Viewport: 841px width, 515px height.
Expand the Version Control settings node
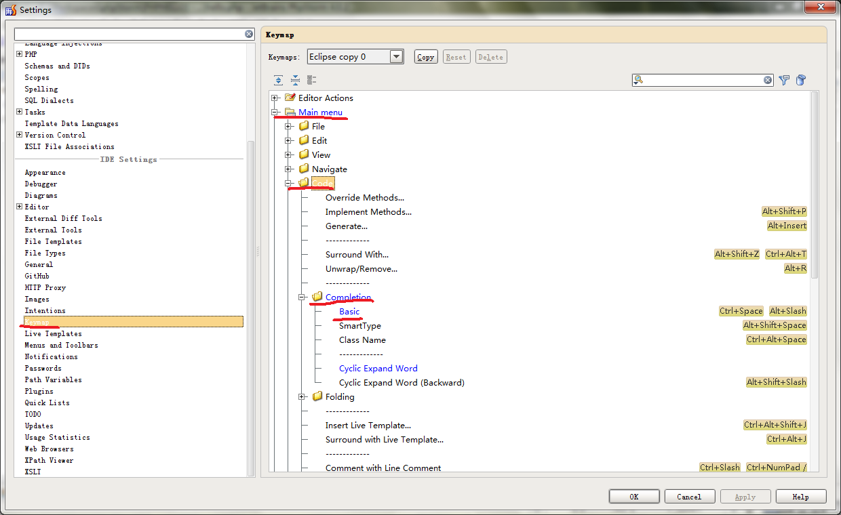(19, 136)
